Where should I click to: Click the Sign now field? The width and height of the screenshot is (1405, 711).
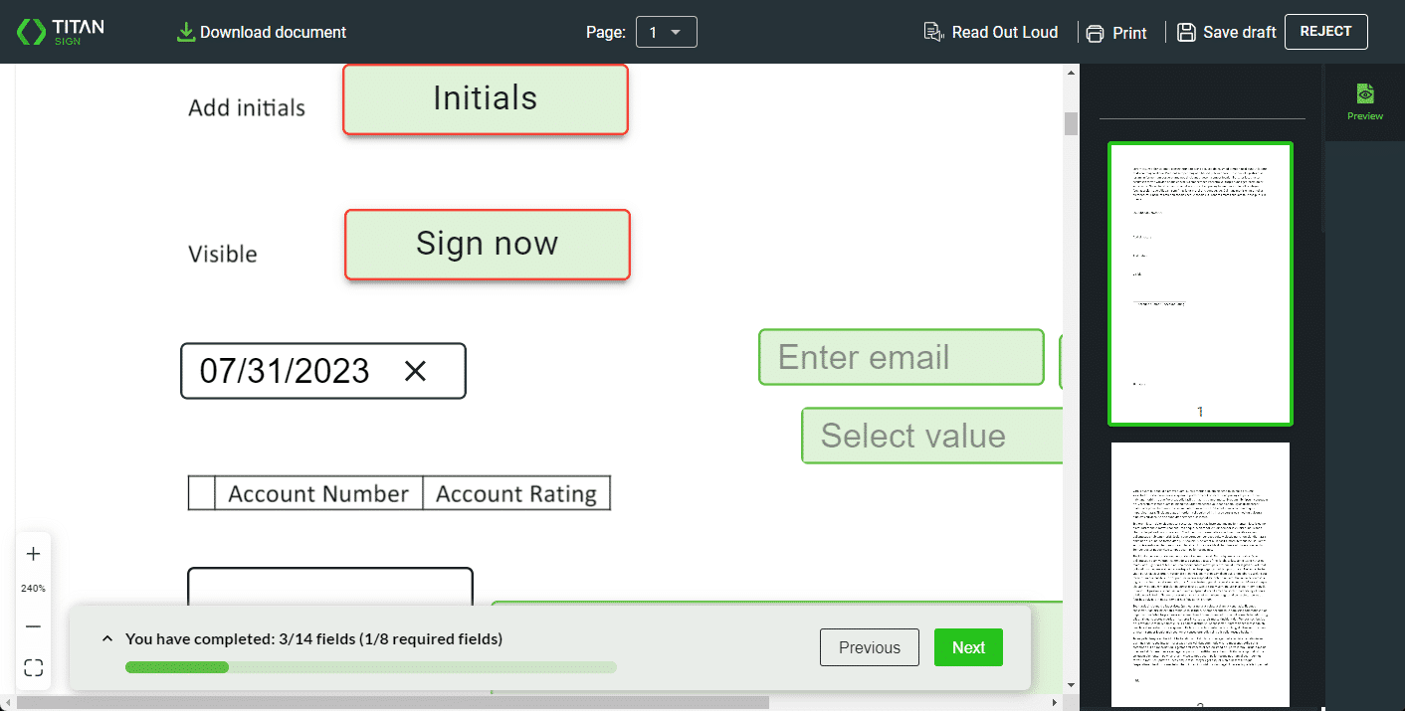tap(487, 244)
